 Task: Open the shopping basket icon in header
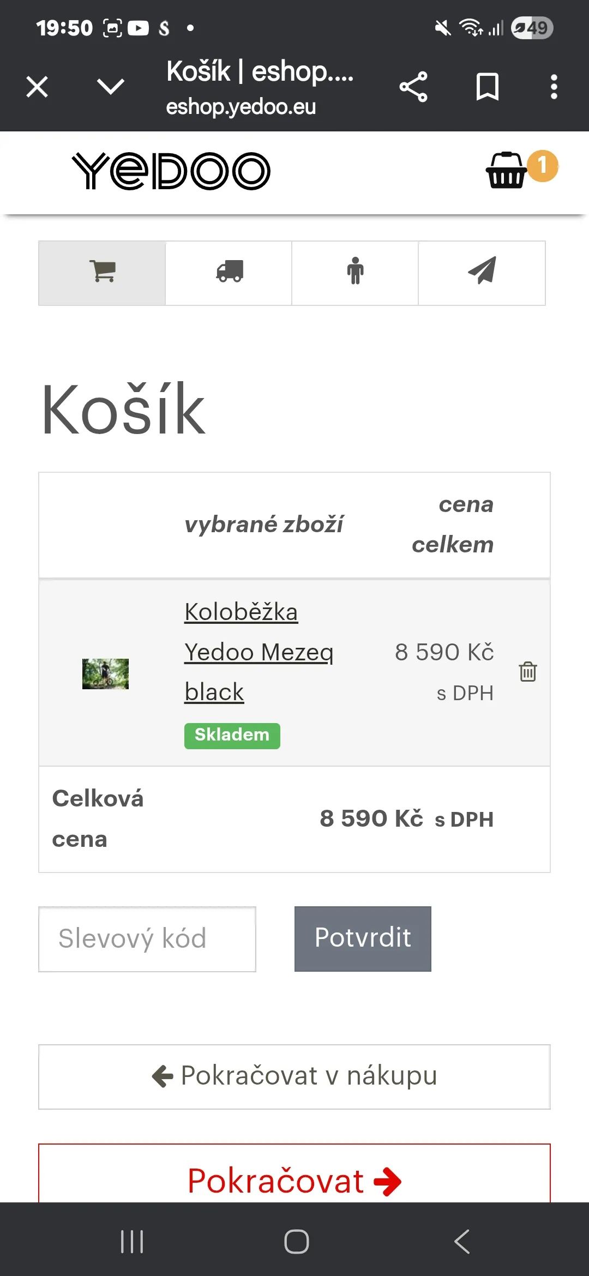[x=507, y=171]
